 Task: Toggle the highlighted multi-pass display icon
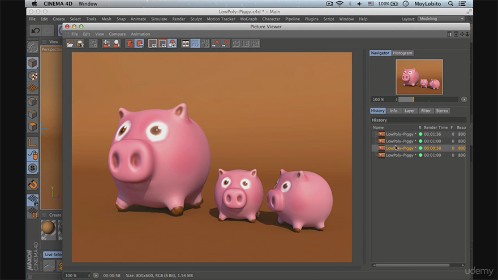coord(173,44)
